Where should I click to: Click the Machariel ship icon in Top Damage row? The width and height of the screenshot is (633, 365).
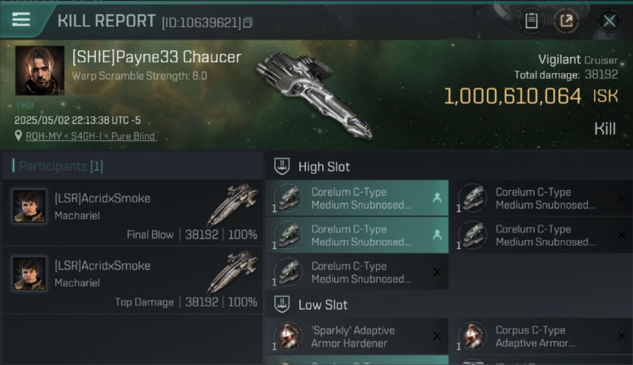pos(232,273)
